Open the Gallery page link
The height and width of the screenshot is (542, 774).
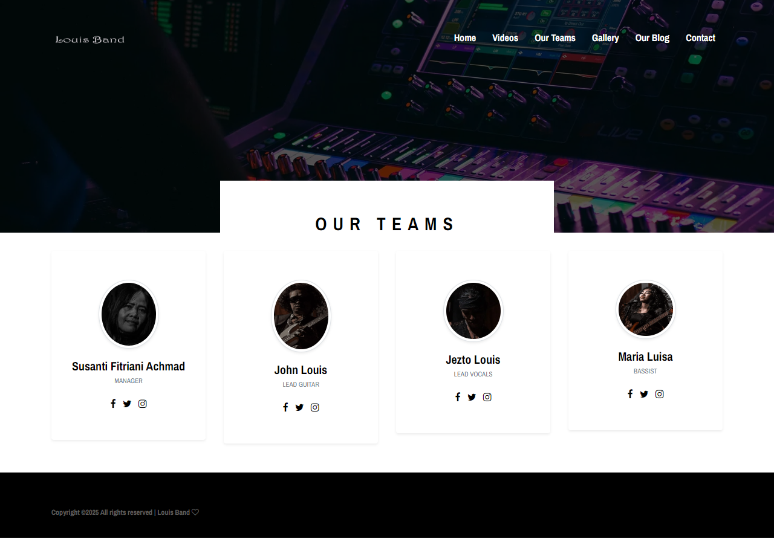605,38
